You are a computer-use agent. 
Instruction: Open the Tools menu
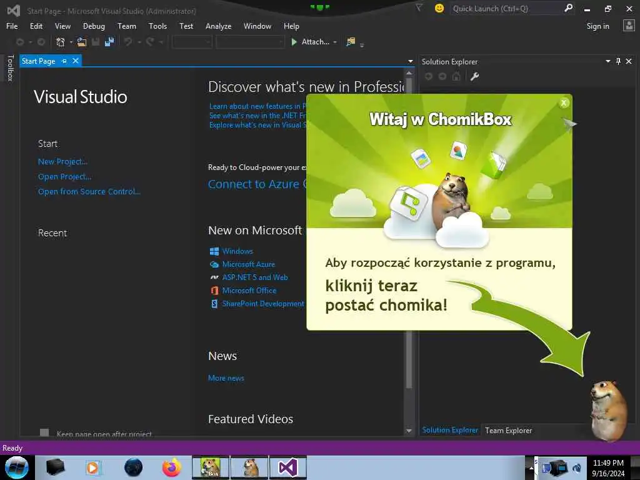(x=157, y=26)
